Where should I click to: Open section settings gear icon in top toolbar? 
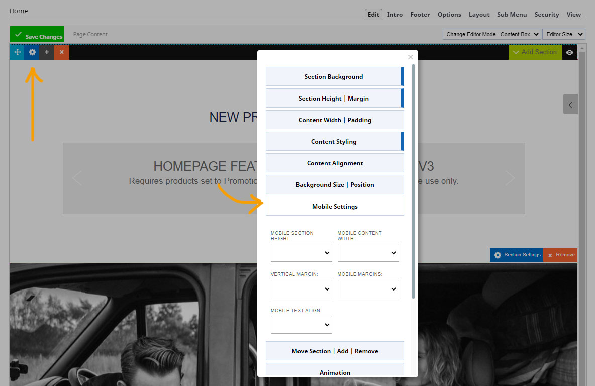click(x=32, y=52)
